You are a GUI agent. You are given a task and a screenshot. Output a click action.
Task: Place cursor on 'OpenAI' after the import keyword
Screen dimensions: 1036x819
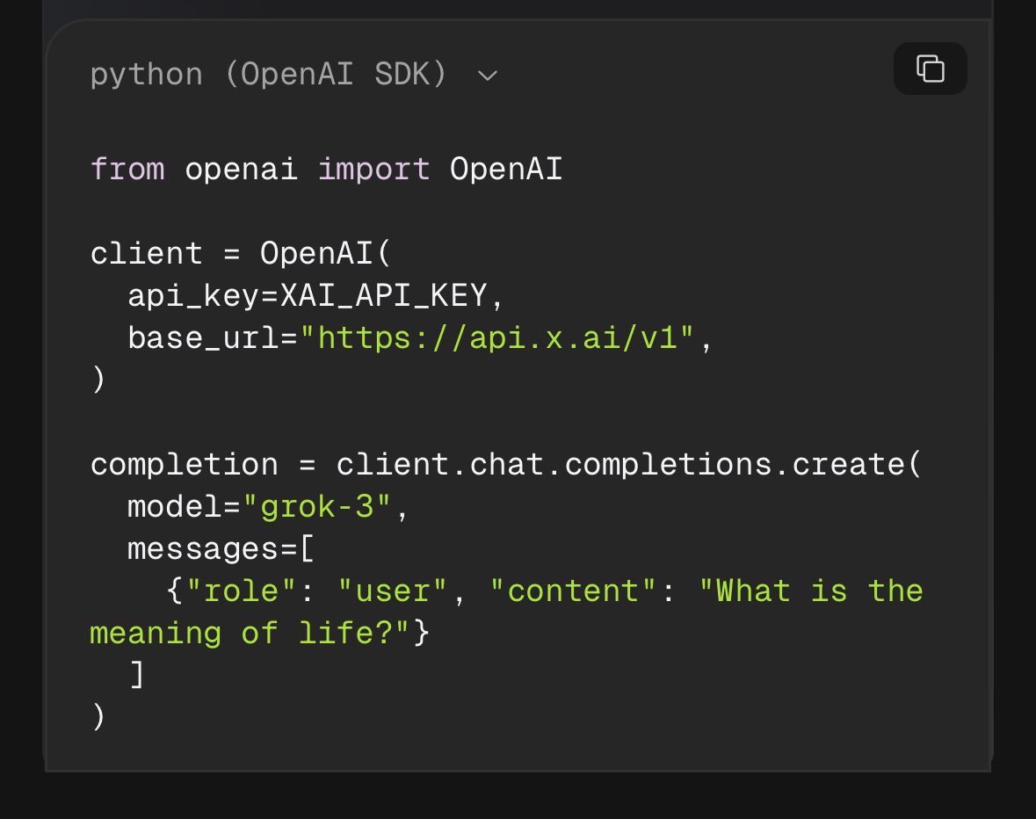[505, 169]
